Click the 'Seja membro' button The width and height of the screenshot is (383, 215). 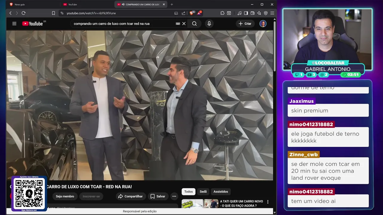[x=65, y=196]
